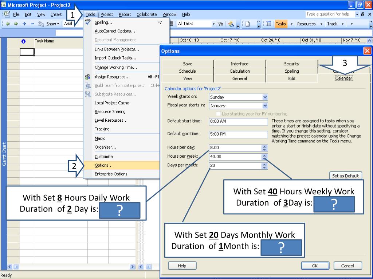Click the Default start time field
Viewport: 373px width, 279px height.
[x=238, y=121]
